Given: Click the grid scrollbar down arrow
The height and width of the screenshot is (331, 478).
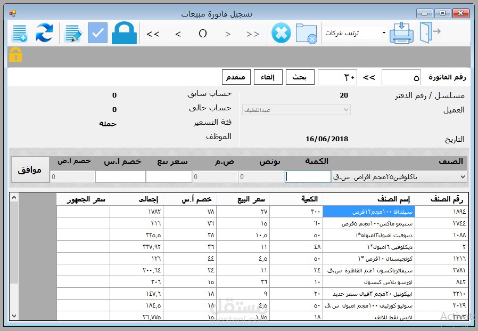Looking at the screenshot, I should 14,316.
